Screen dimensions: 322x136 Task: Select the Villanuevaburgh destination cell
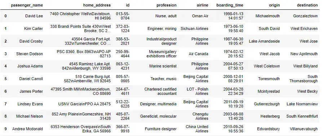coord(304,129)
